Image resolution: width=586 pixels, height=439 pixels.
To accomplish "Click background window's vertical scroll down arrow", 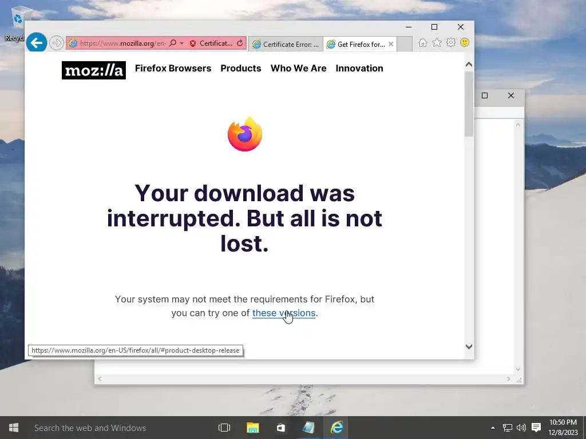I will coord(518,369).
